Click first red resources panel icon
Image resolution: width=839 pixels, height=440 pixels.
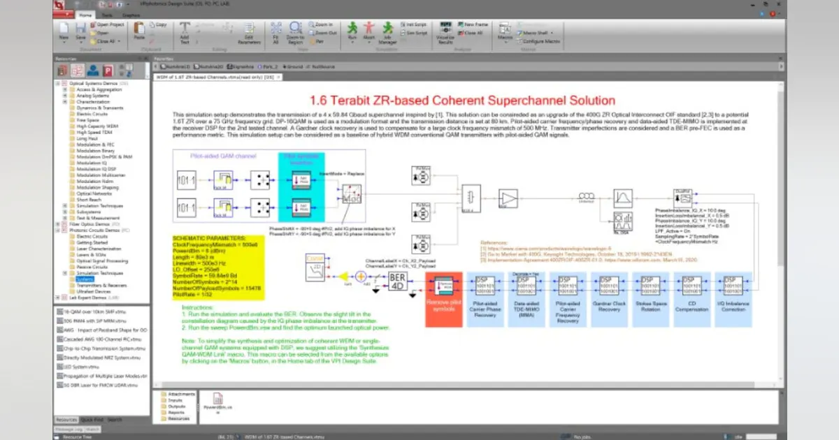(x=62, y=71)
